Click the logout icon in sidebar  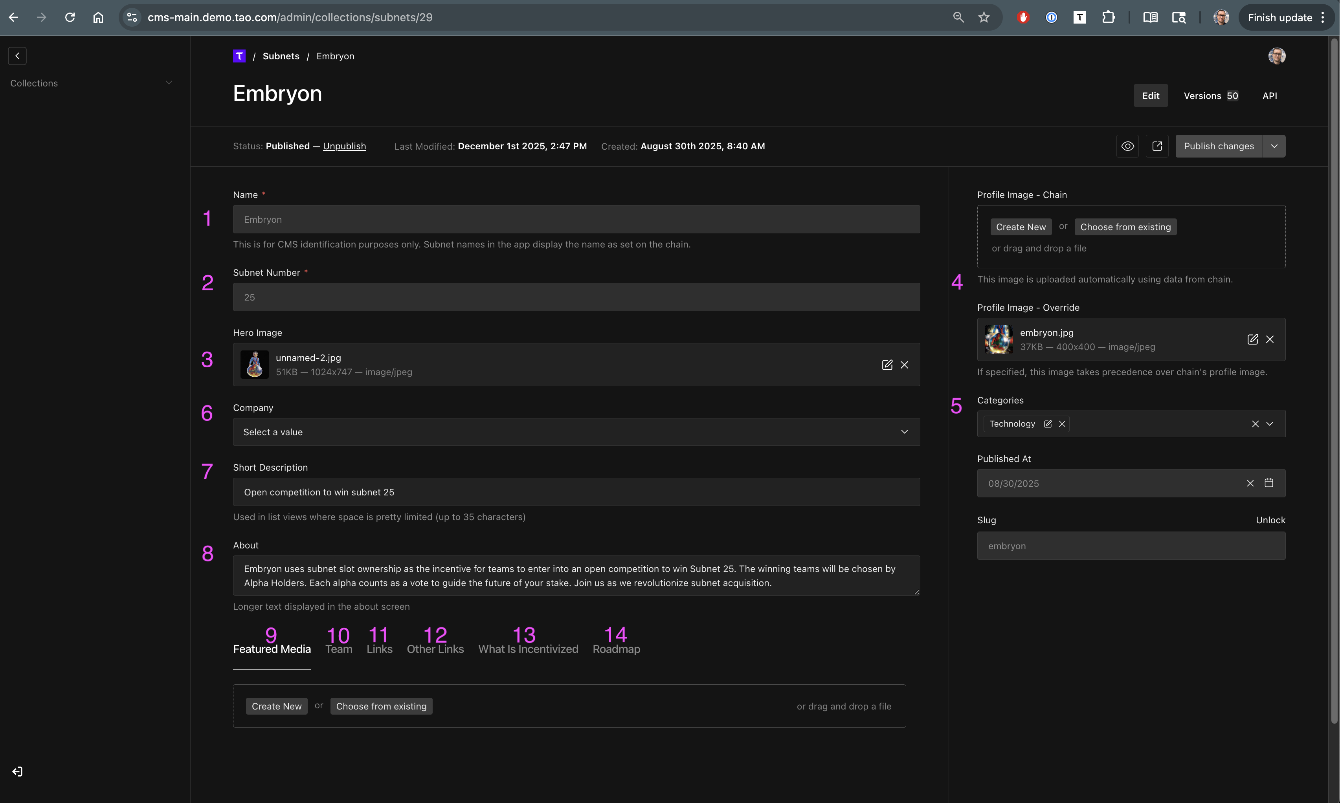click(x=17, y=772)
